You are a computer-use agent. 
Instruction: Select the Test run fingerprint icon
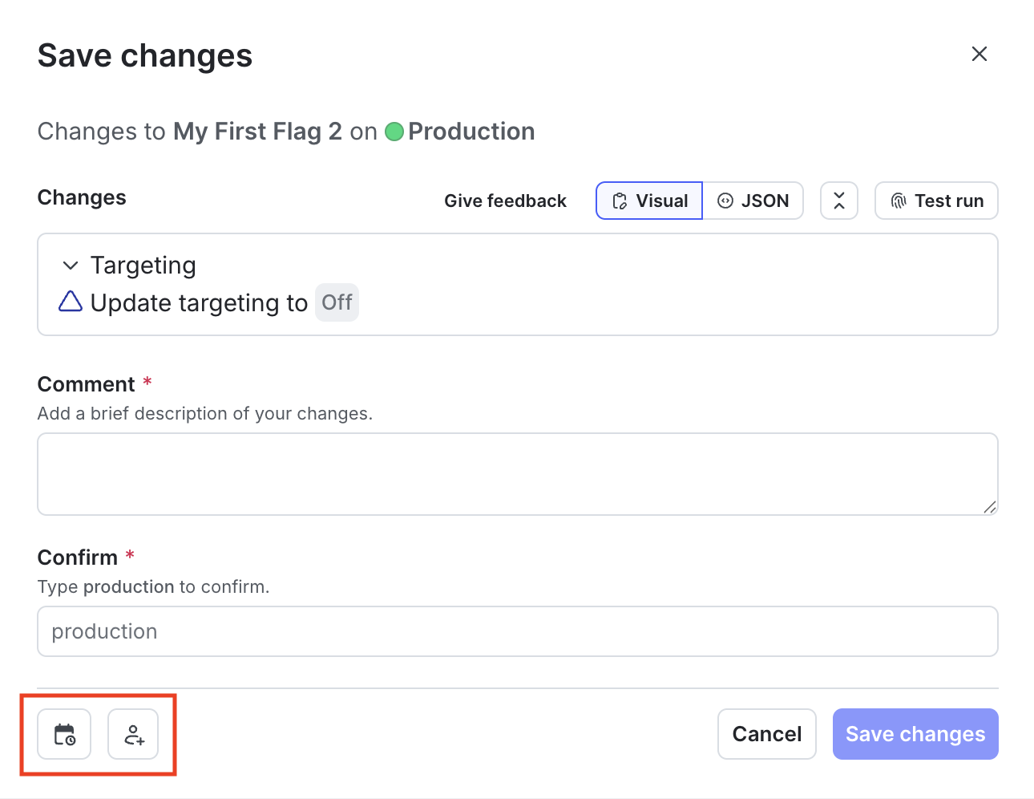point(899,201)
